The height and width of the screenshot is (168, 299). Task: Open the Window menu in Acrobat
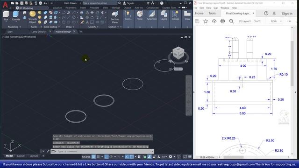pyautogui.click(x=225, y=8)
